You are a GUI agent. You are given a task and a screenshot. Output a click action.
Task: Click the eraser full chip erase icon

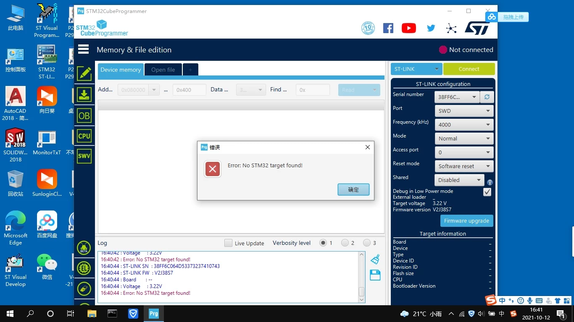click(84, 288)
